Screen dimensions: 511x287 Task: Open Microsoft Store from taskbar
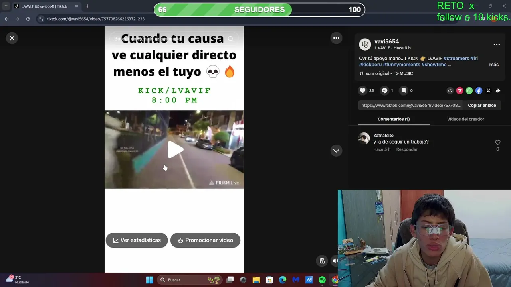(x=269, y=280)
